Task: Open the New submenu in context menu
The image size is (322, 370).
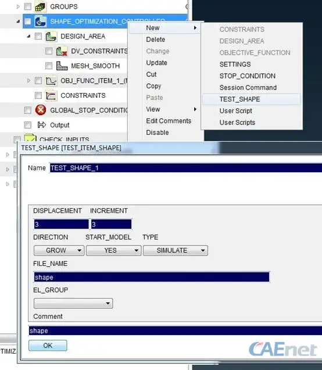Action: (x=165, y=28)
